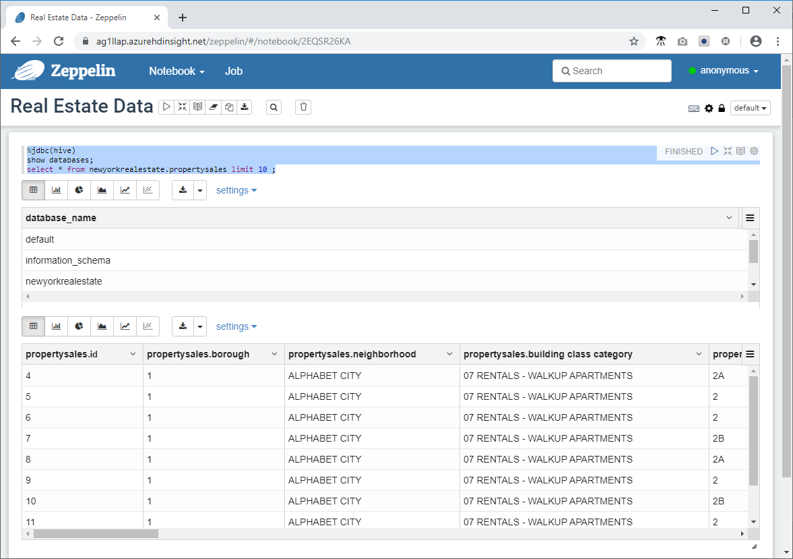793x559 pixels.
Task: Expand settings for database results
Action: click(x=236, y=190)
